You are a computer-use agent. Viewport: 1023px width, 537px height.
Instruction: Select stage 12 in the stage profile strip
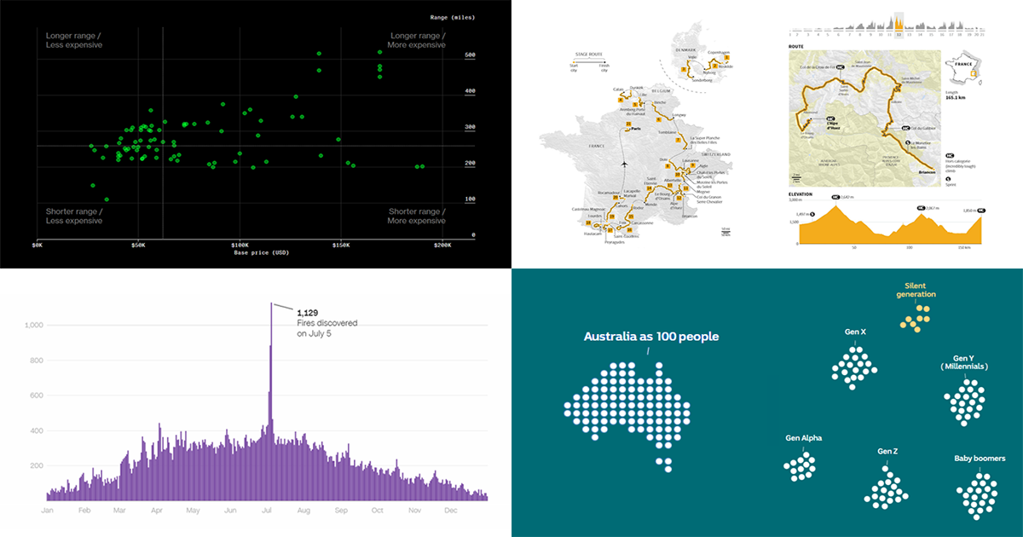[x=898, y=26]
